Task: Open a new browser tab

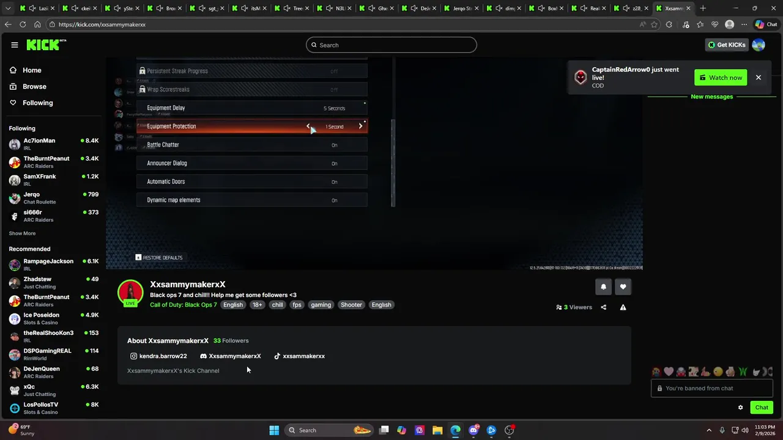Action: coord(703,8)
